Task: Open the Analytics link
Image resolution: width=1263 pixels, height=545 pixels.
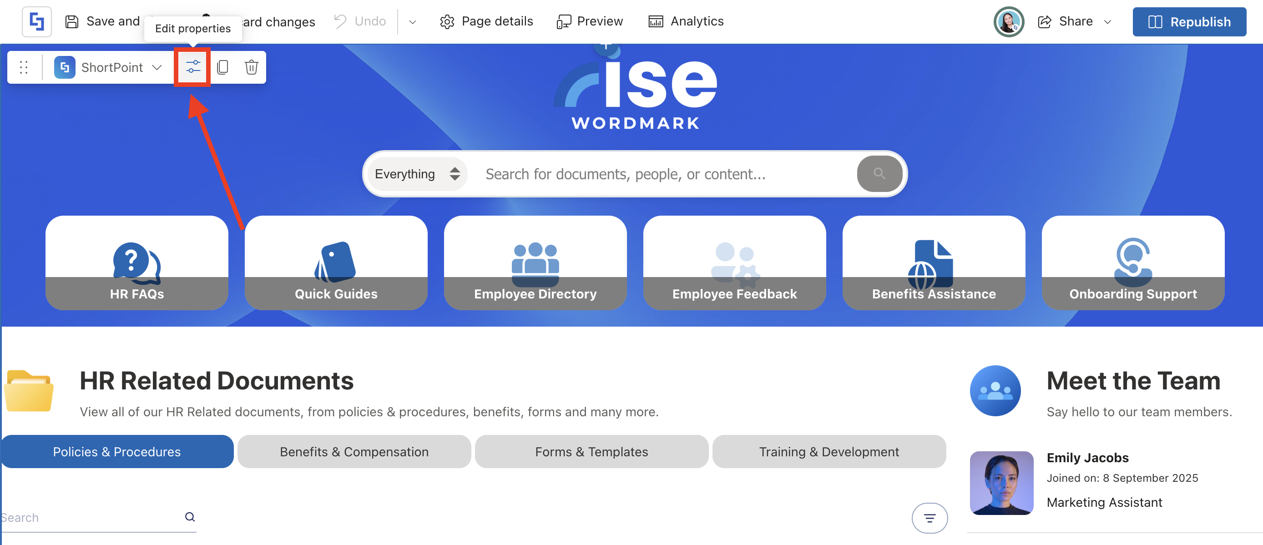Action: (x=697, y=21)
